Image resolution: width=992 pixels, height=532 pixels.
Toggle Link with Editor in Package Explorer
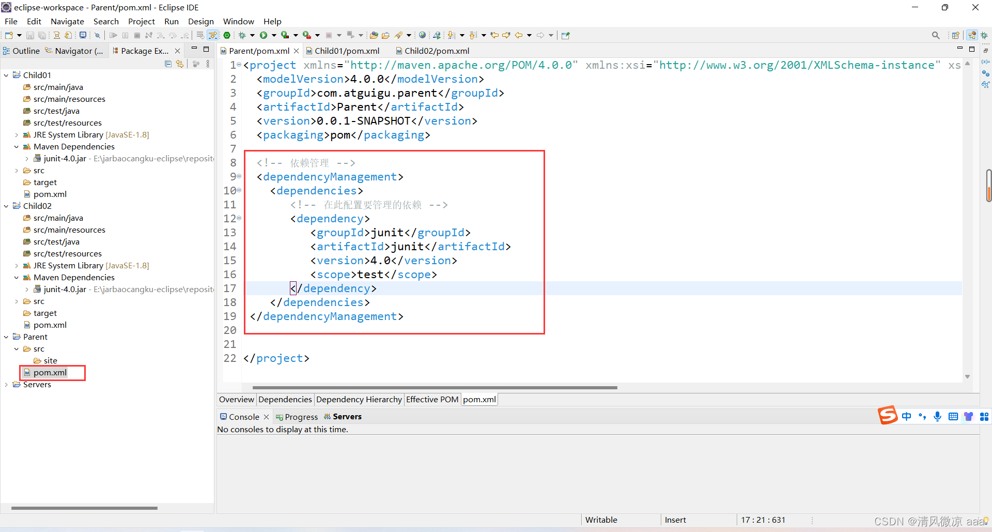coord(180,64)
